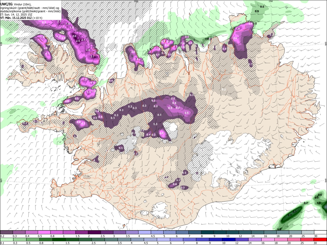Click the 2.6 precipitation value on the map
Image resolution: width=327 pixels, height=245 pixels.
pos(78,41)
